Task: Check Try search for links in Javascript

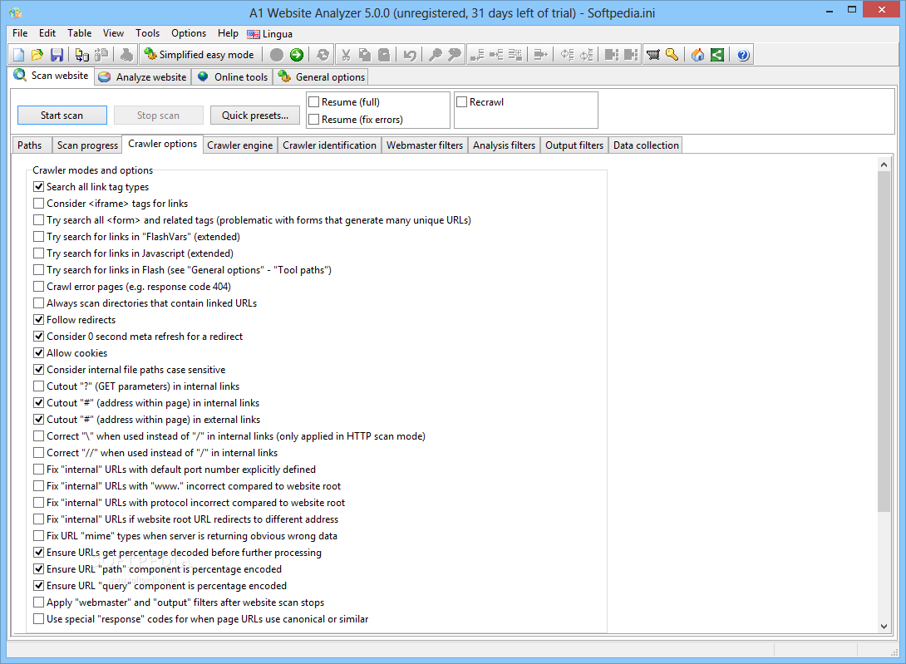Action: point(39,253)
